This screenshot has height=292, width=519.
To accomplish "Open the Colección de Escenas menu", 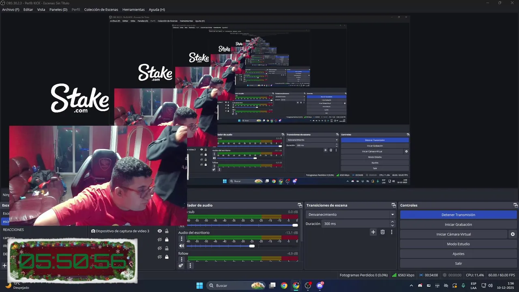I will point(101,9).
